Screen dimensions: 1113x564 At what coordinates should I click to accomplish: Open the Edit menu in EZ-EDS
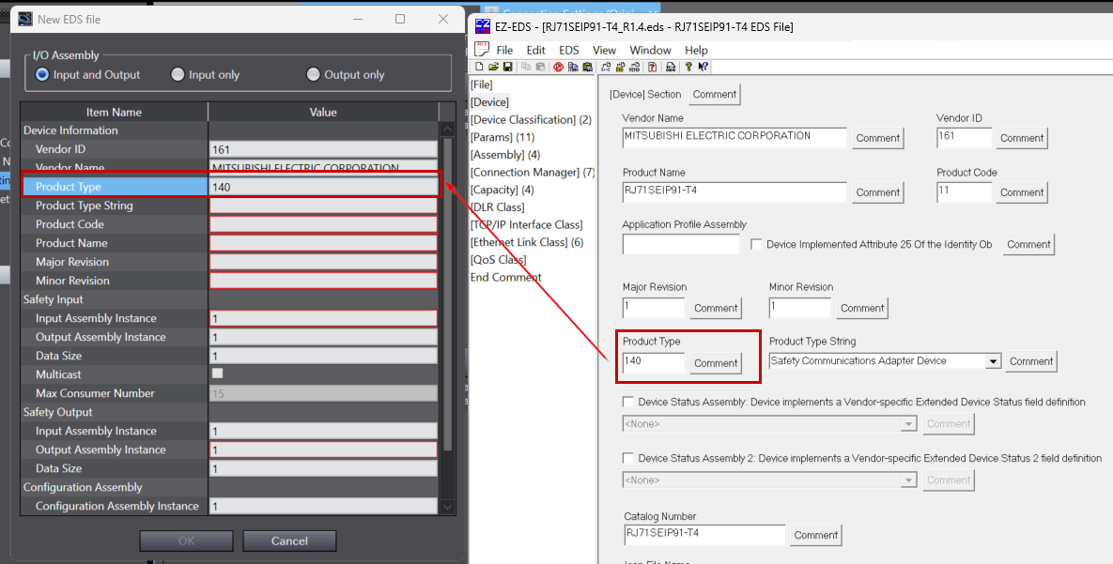point(536,50)
